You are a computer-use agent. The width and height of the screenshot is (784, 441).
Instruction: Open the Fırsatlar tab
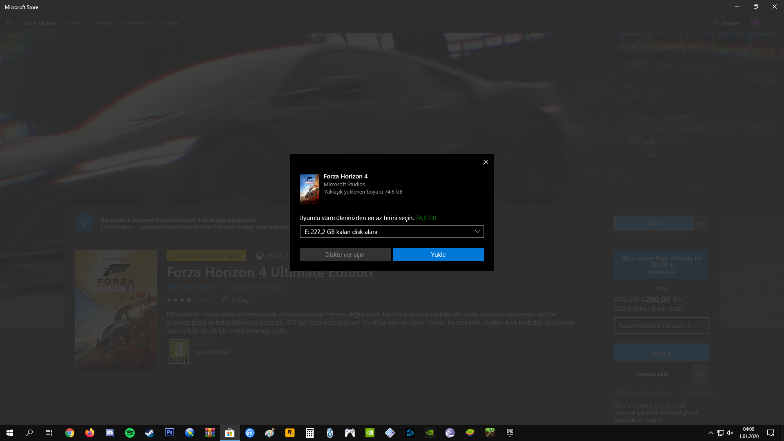[x=169, y=23]
